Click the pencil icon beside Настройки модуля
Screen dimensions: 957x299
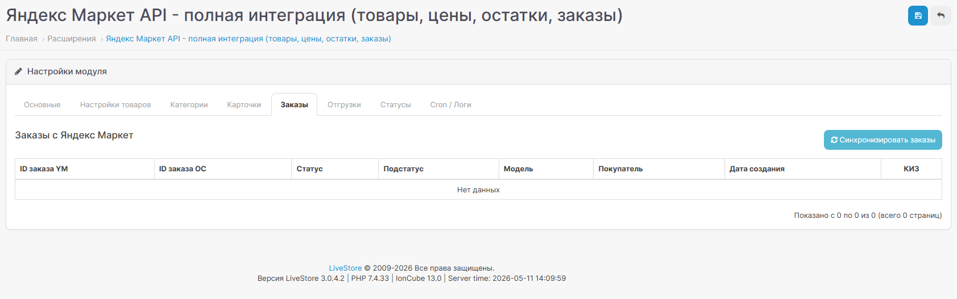(x=18, y=71)
